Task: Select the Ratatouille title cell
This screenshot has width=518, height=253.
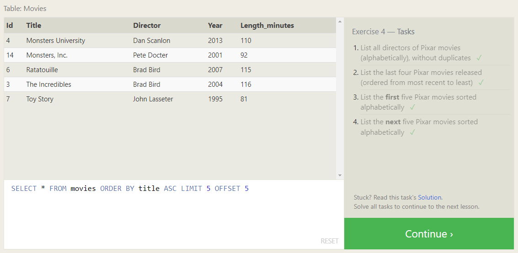Action: [42, 69]
